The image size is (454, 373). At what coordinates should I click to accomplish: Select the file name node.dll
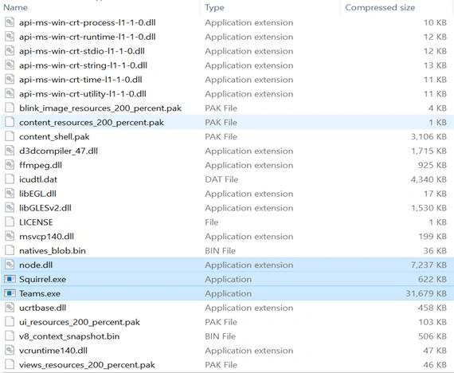(x=36, y=265)
